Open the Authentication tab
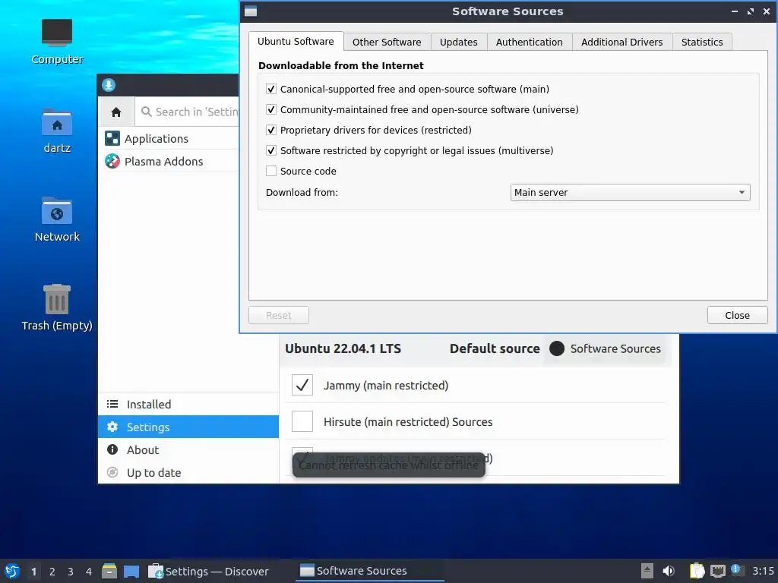Screen dimensions: 778x583 tap(530, 43)
